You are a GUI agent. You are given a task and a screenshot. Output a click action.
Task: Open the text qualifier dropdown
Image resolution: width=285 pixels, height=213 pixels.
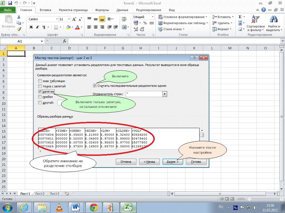164,94
